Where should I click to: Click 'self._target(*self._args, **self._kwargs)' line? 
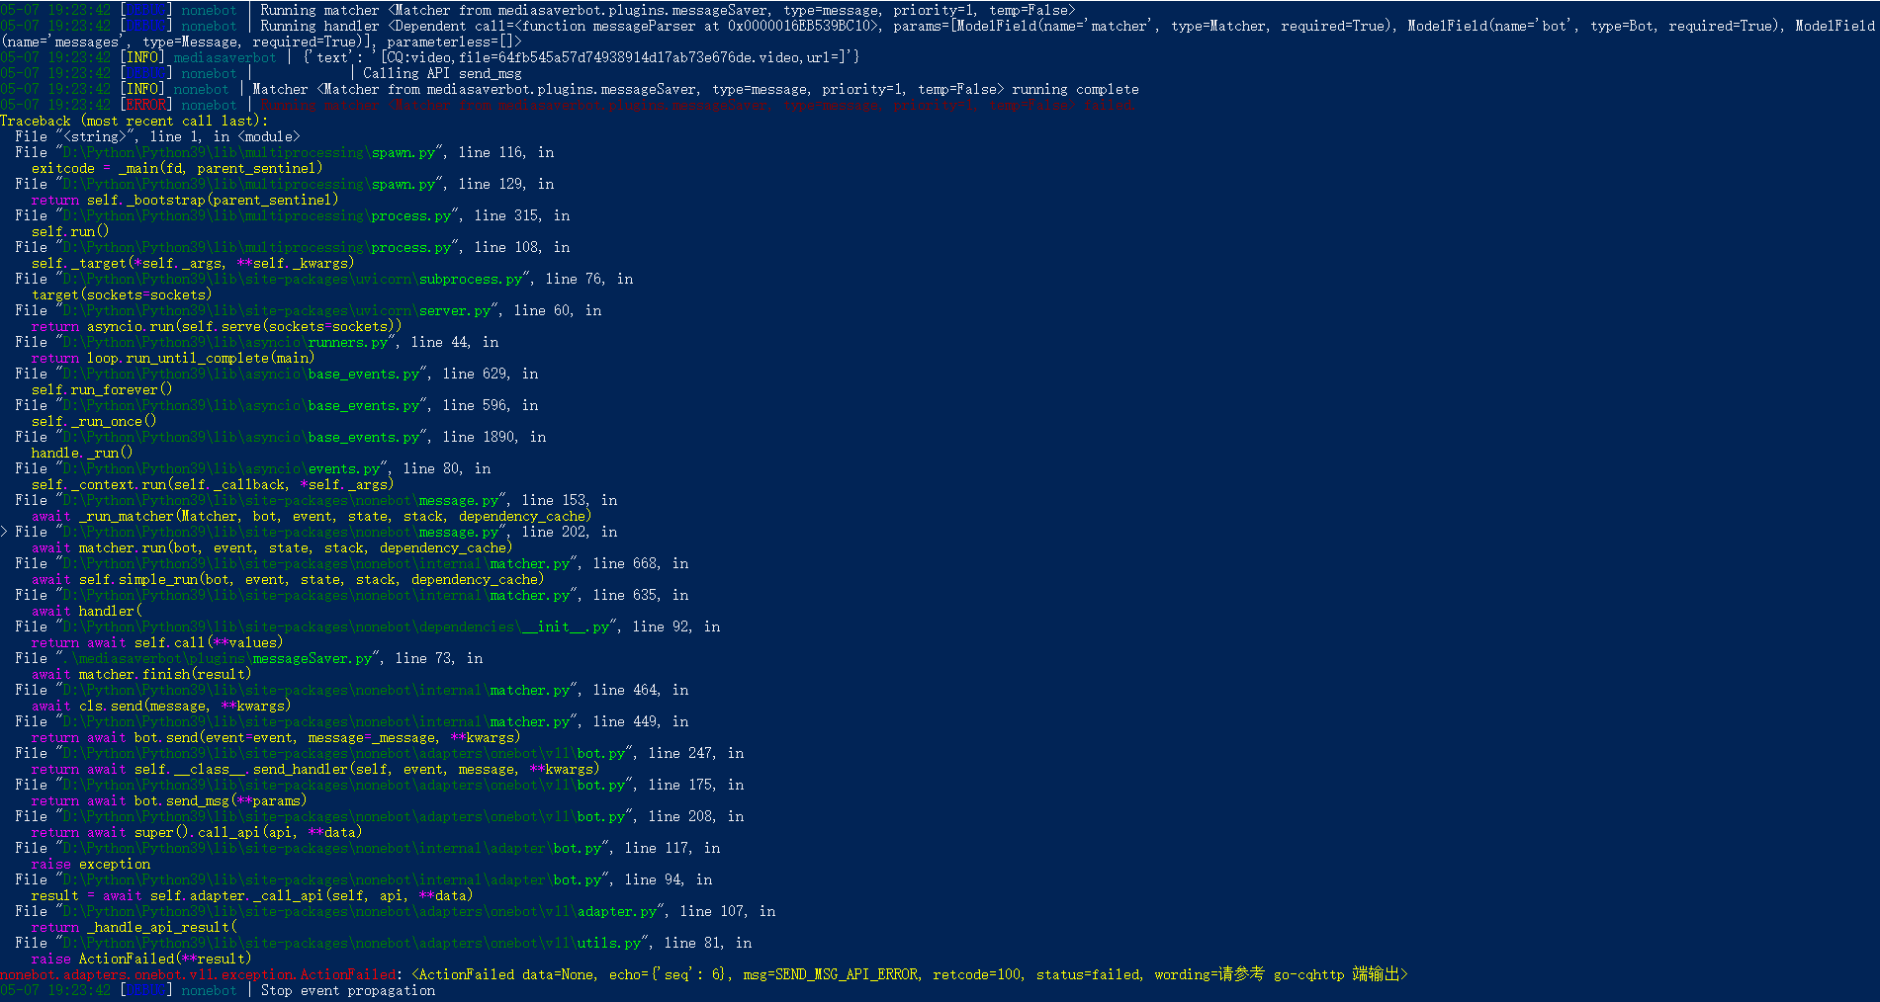[x=193, y=263]
